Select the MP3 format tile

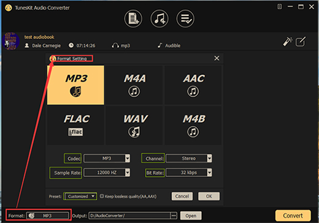[x=75, y=85]
